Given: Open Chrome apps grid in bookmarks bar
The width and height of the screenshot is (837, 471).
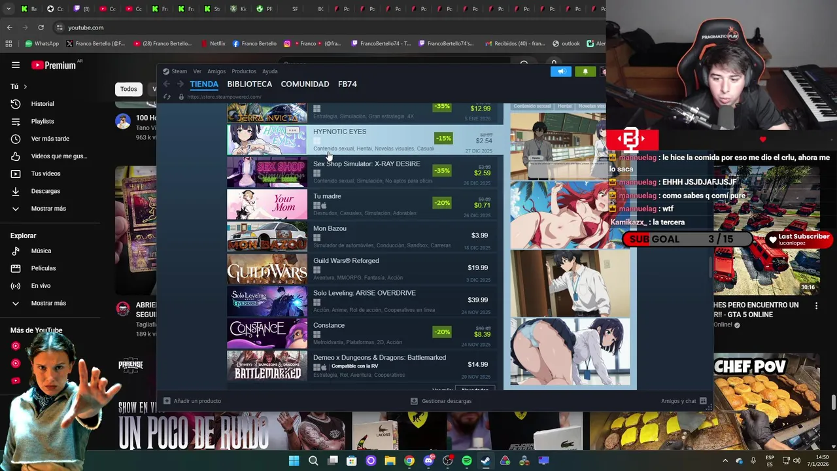Looking at the screenshot, I should tap(9, 44).
